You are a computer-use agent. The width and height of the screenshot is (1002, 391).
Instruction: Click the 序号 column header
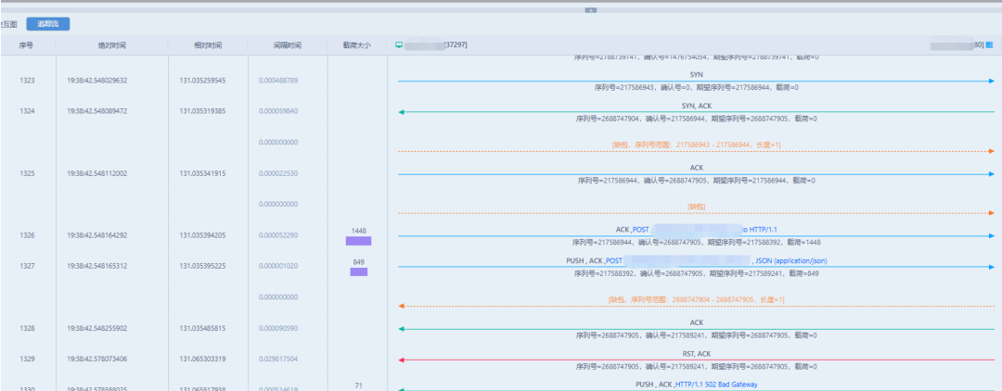click(27, 46)
